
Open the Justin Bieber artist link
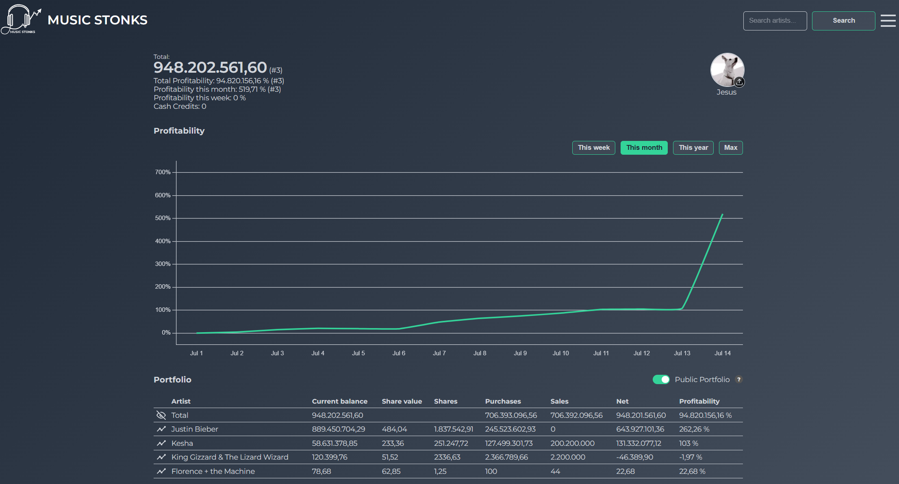195,429
